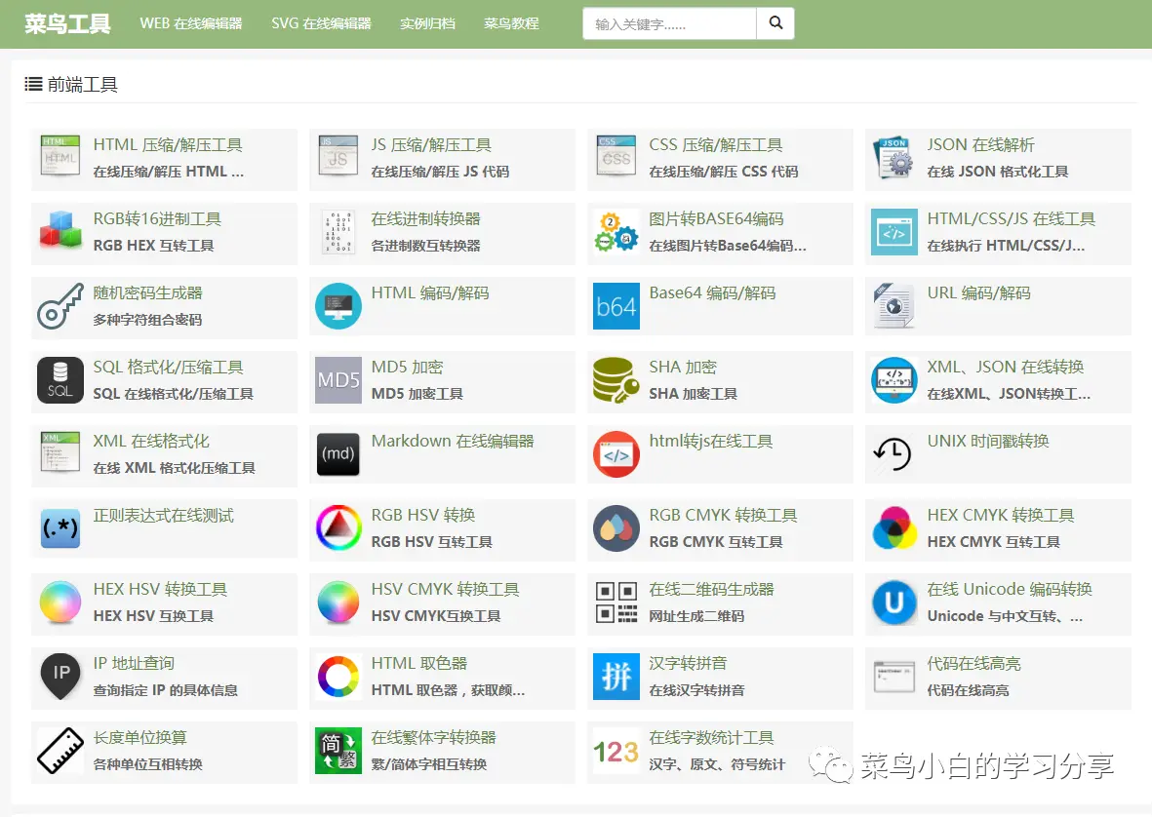Click the SHA database key icon
The image size is (1152, 817).
(x=616, y=380)
